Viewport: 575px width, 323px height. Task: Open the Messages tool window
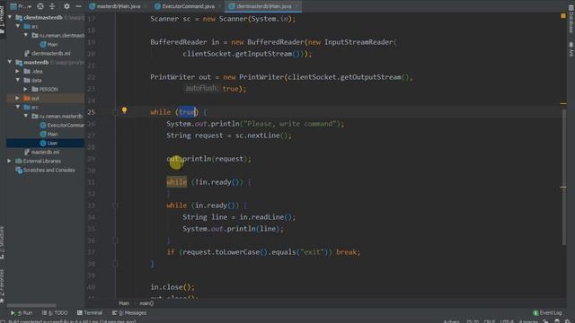click(129, 313)
